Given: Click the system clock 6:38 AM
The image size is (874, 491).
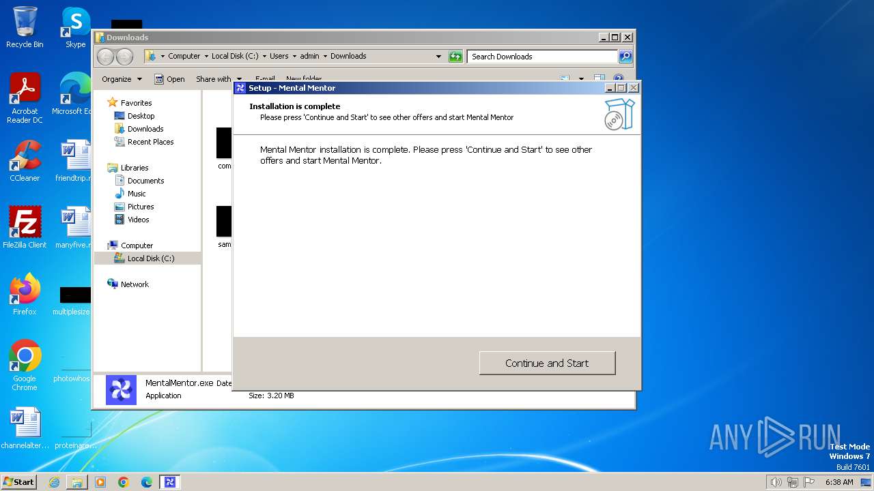Looking at the screenshot, I should 839,482.
